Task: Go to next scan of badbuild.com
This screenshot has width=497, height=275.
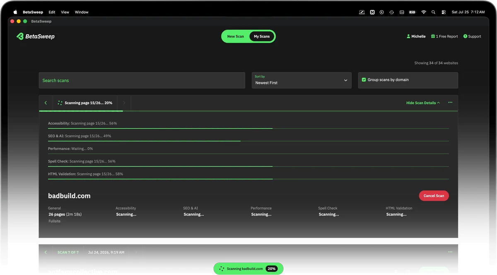Action: pyautogui.click(x=124, y=103)
